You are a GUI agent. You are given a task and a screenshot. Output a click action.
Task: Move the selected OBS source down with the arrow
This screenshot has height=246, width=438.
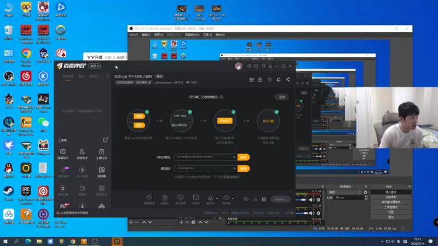coord(206,222)
